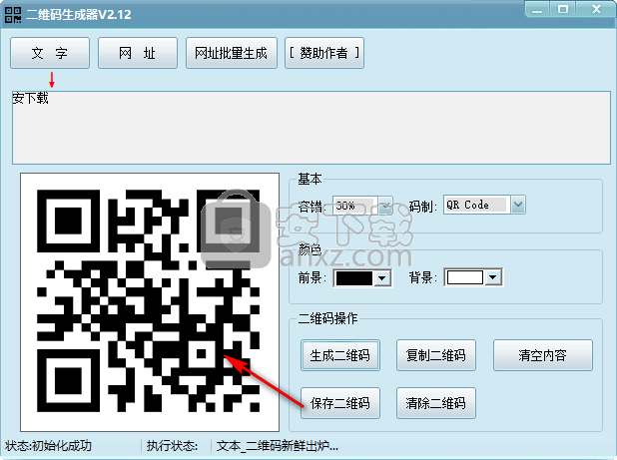Viewport: 617px width, 460px height.
Task: Click the black foreground color swatch
Action: [354, 278]
